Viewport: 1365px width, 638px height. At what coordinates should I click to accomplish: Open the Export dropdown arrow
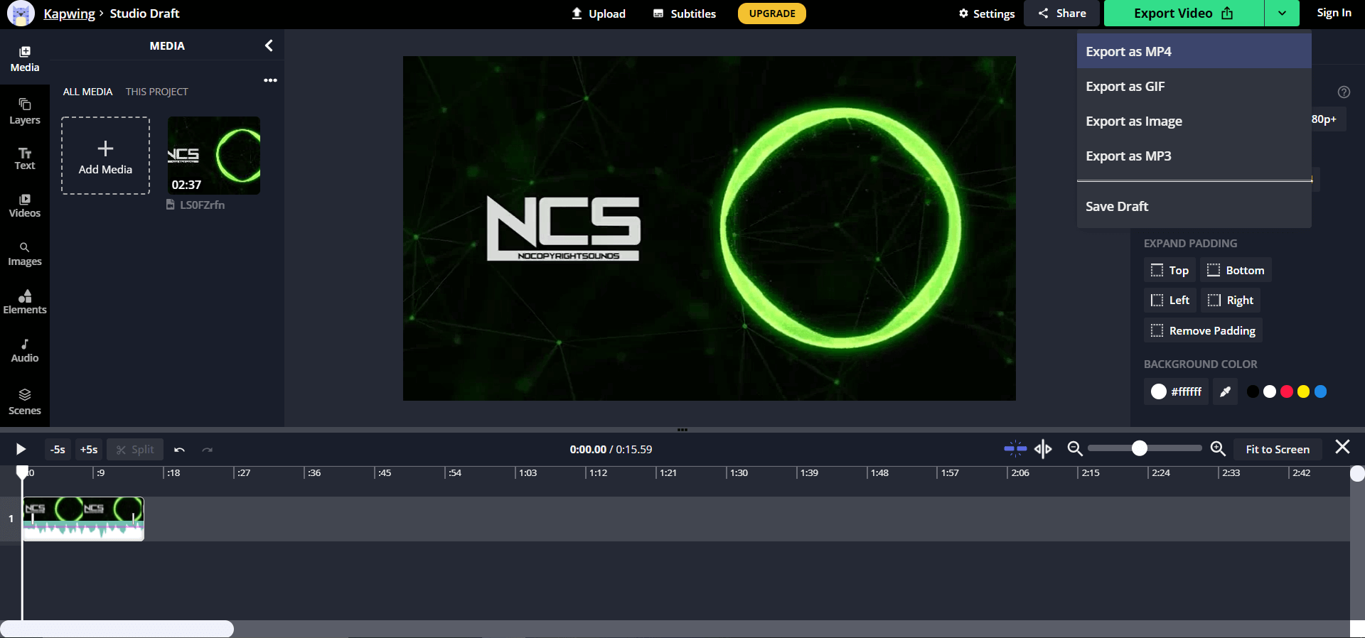click(1282, 13)
